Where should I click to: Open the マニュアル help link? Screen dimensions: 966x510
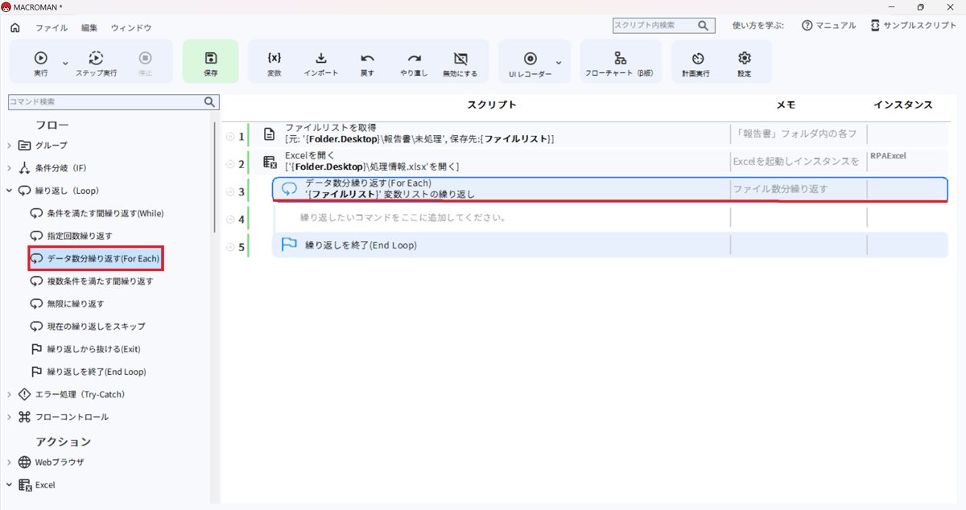[x=829, y=26]
